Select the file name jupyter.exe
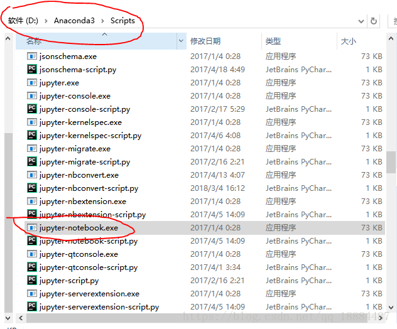397x329 pixels. point(59,83)
